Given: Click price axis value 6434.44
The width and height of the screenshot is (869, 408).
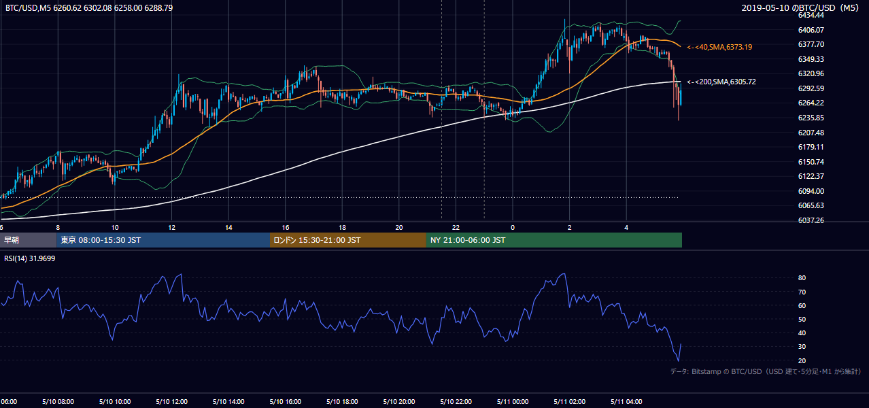Looking at the screenshot, I should [x=811, y=15].
